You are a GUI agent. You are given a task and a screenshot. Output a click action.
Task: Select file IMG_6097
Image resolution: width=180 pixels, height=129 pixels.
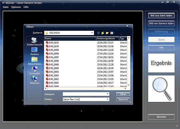coord(54,57)
